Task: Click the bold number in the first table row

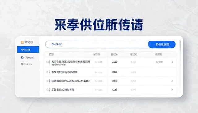Action: pyautogui.click(x=114, y=62)
